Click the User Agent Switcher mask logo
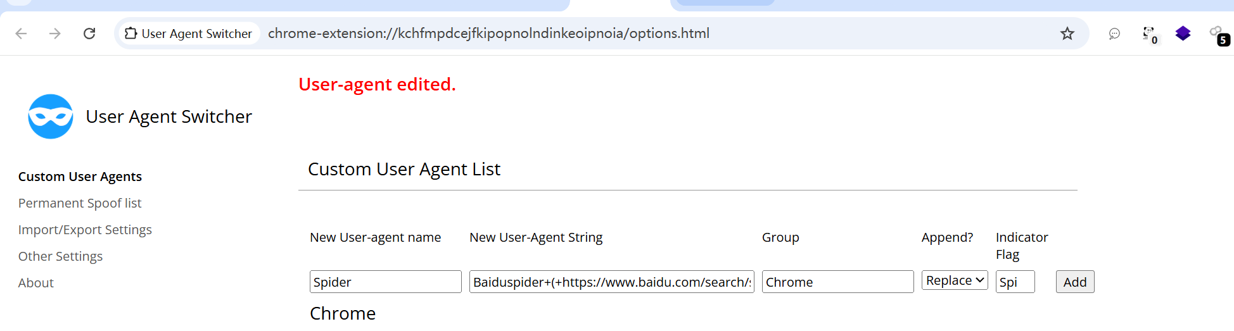Viewport: 1234px width, 331px height. (x=51, y=116)
